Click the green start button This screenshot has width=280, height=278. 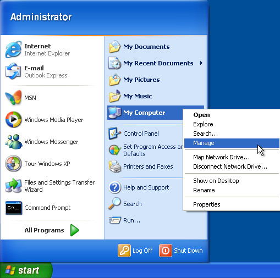26,270
